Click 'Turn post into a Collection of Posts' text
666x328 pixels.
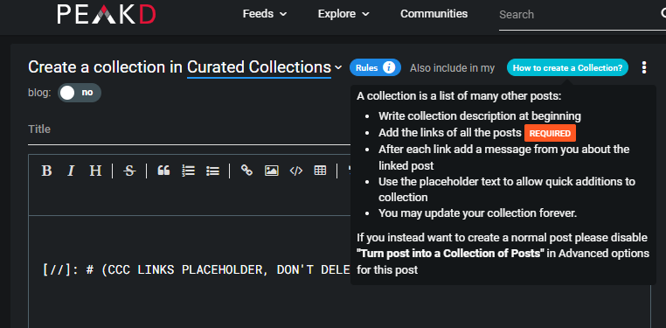click(x=451, y=254)
